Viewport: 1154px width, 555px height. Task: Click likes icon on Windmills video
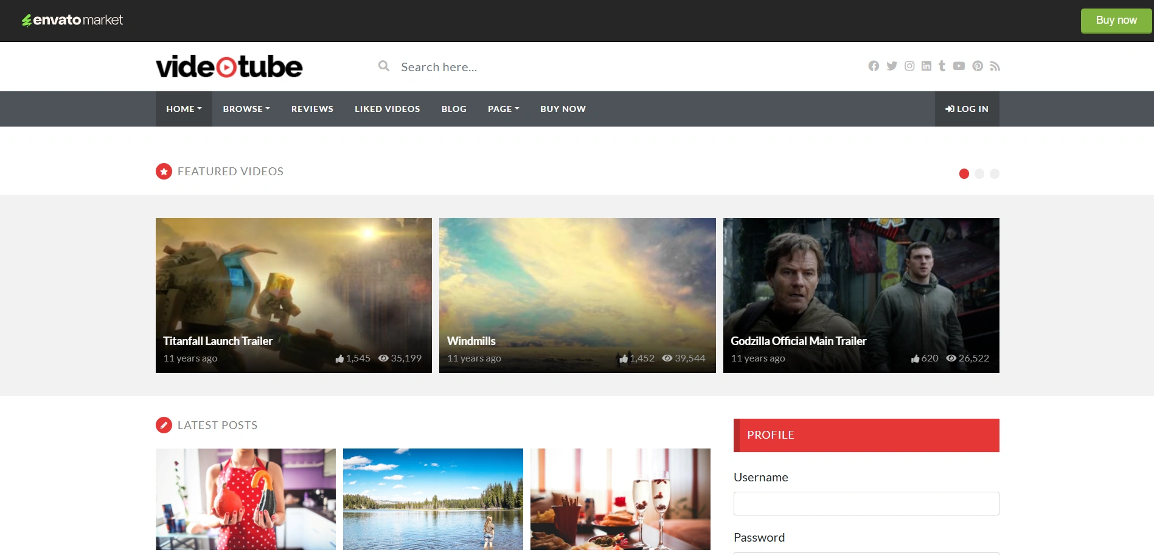(x=624, y=358)
